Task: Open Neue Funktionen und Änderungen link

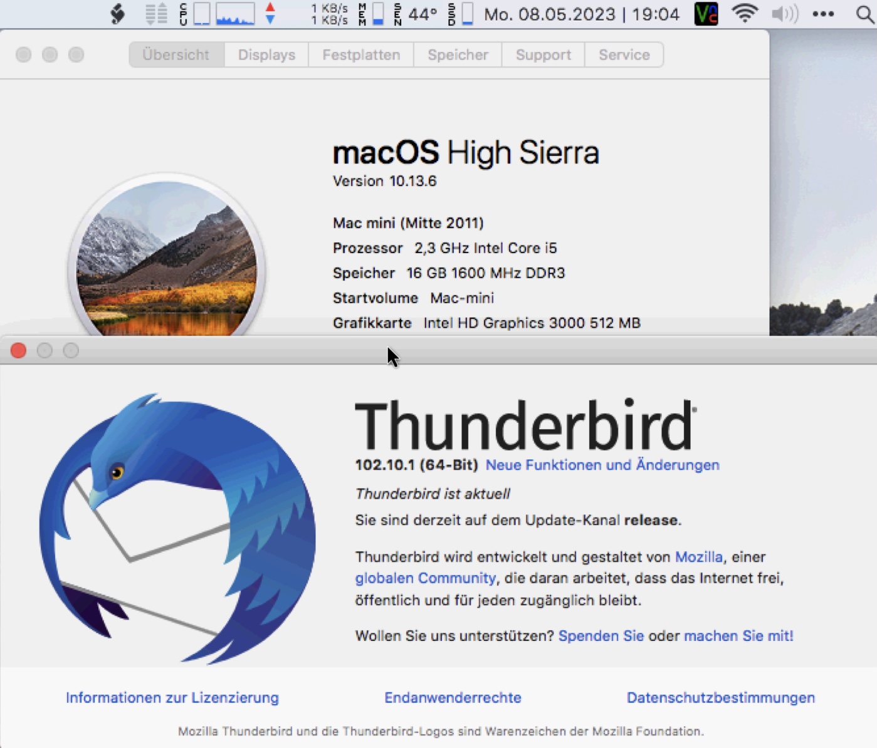Action: pos(602,465)
